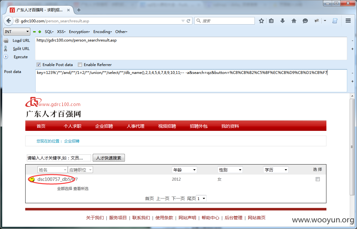Click the Execute button label
The width and height of the screenshot is (357, 229).
pyautogui.click(x=21, y=57)
